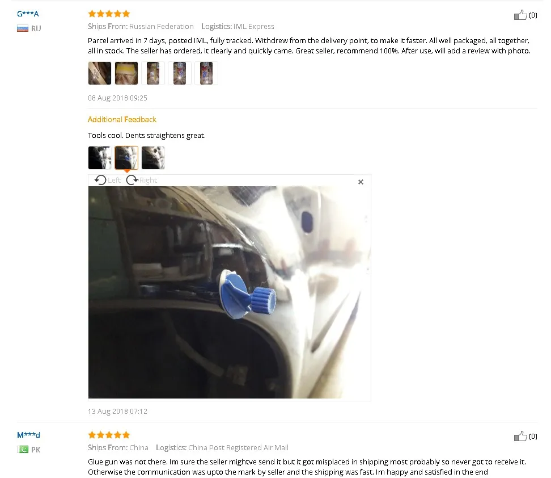
Task: Click the enlarged blue dent puller photo
Action: click(230, 292)
